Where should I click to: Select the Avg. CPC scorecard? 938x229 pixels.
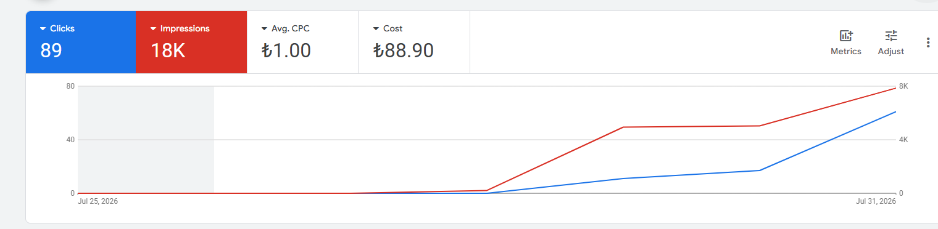[302, 42]
